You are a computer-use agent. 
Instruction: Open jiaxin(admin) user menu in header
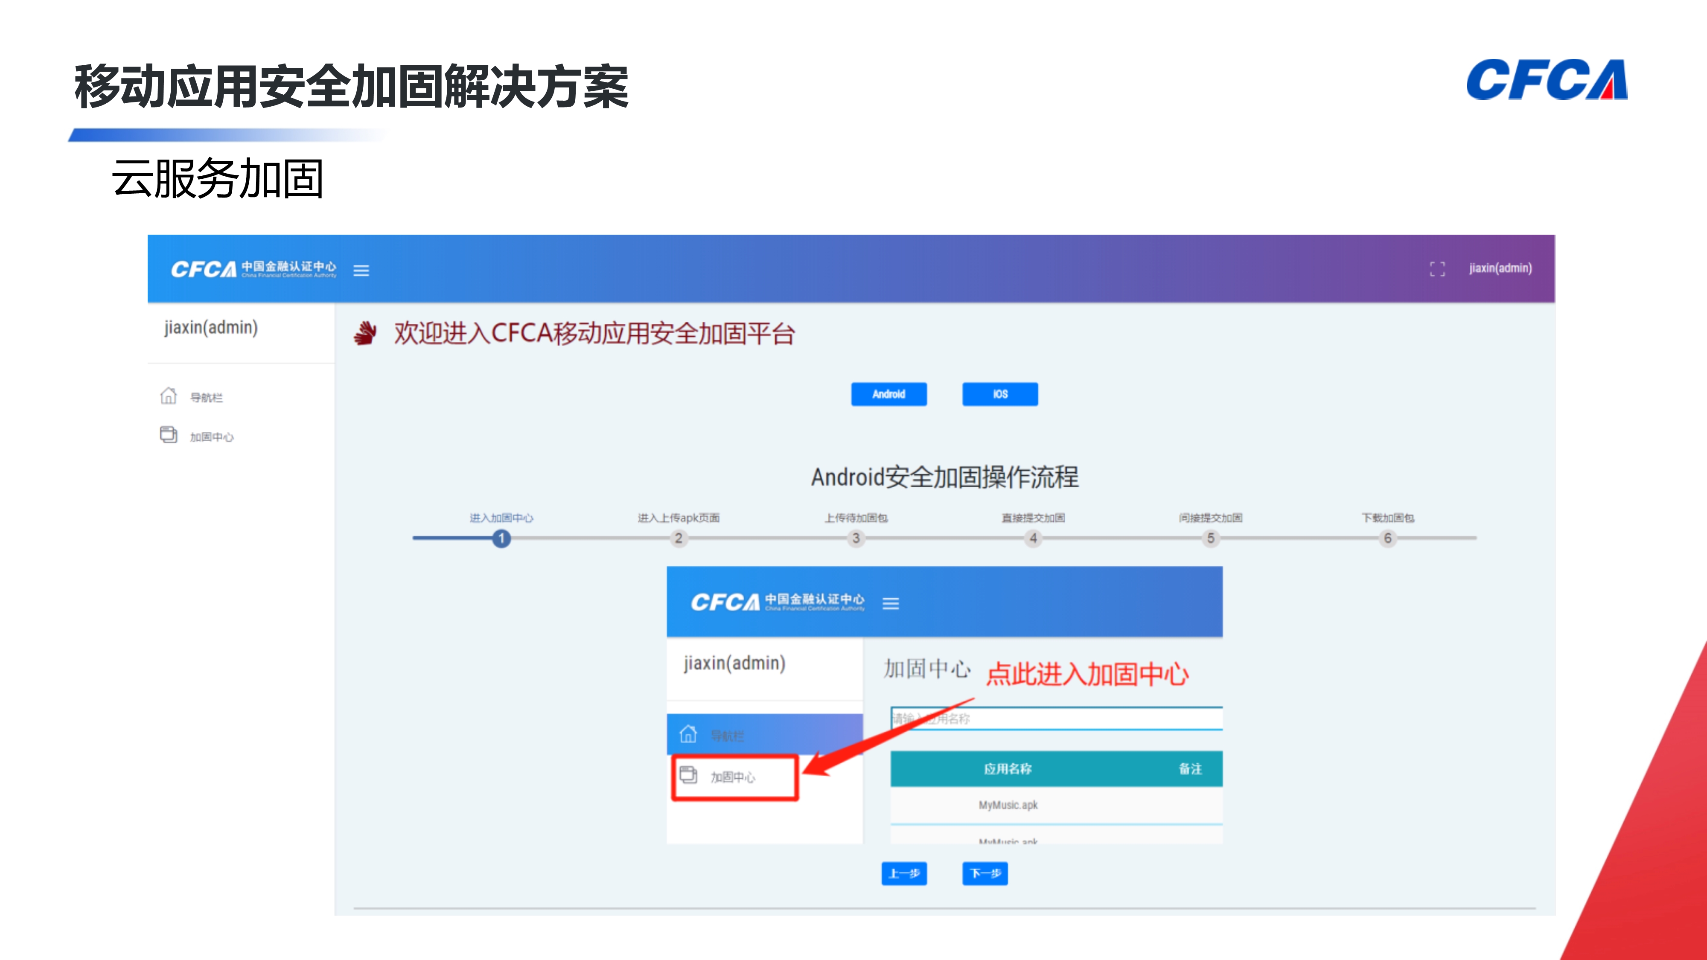click(1500, 268)
